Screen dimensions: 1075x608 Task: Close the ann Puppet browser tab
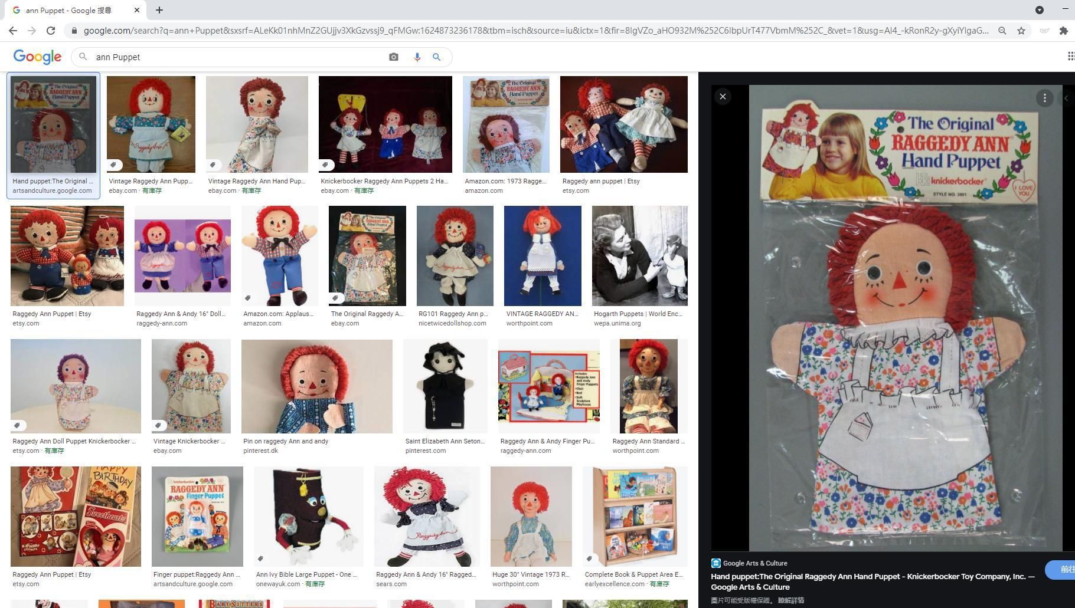(x=137, y=10)
